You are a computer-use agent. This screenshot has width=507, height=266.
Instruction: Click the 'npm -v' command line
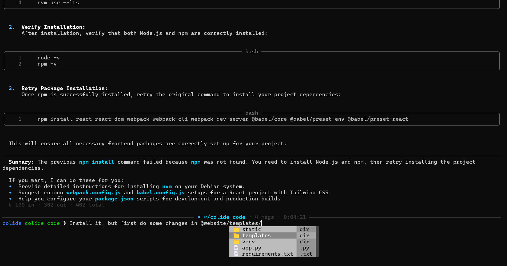pos(47,64)
